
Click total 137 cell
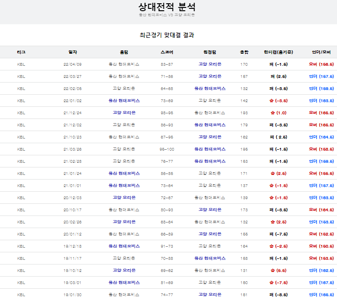244,186
